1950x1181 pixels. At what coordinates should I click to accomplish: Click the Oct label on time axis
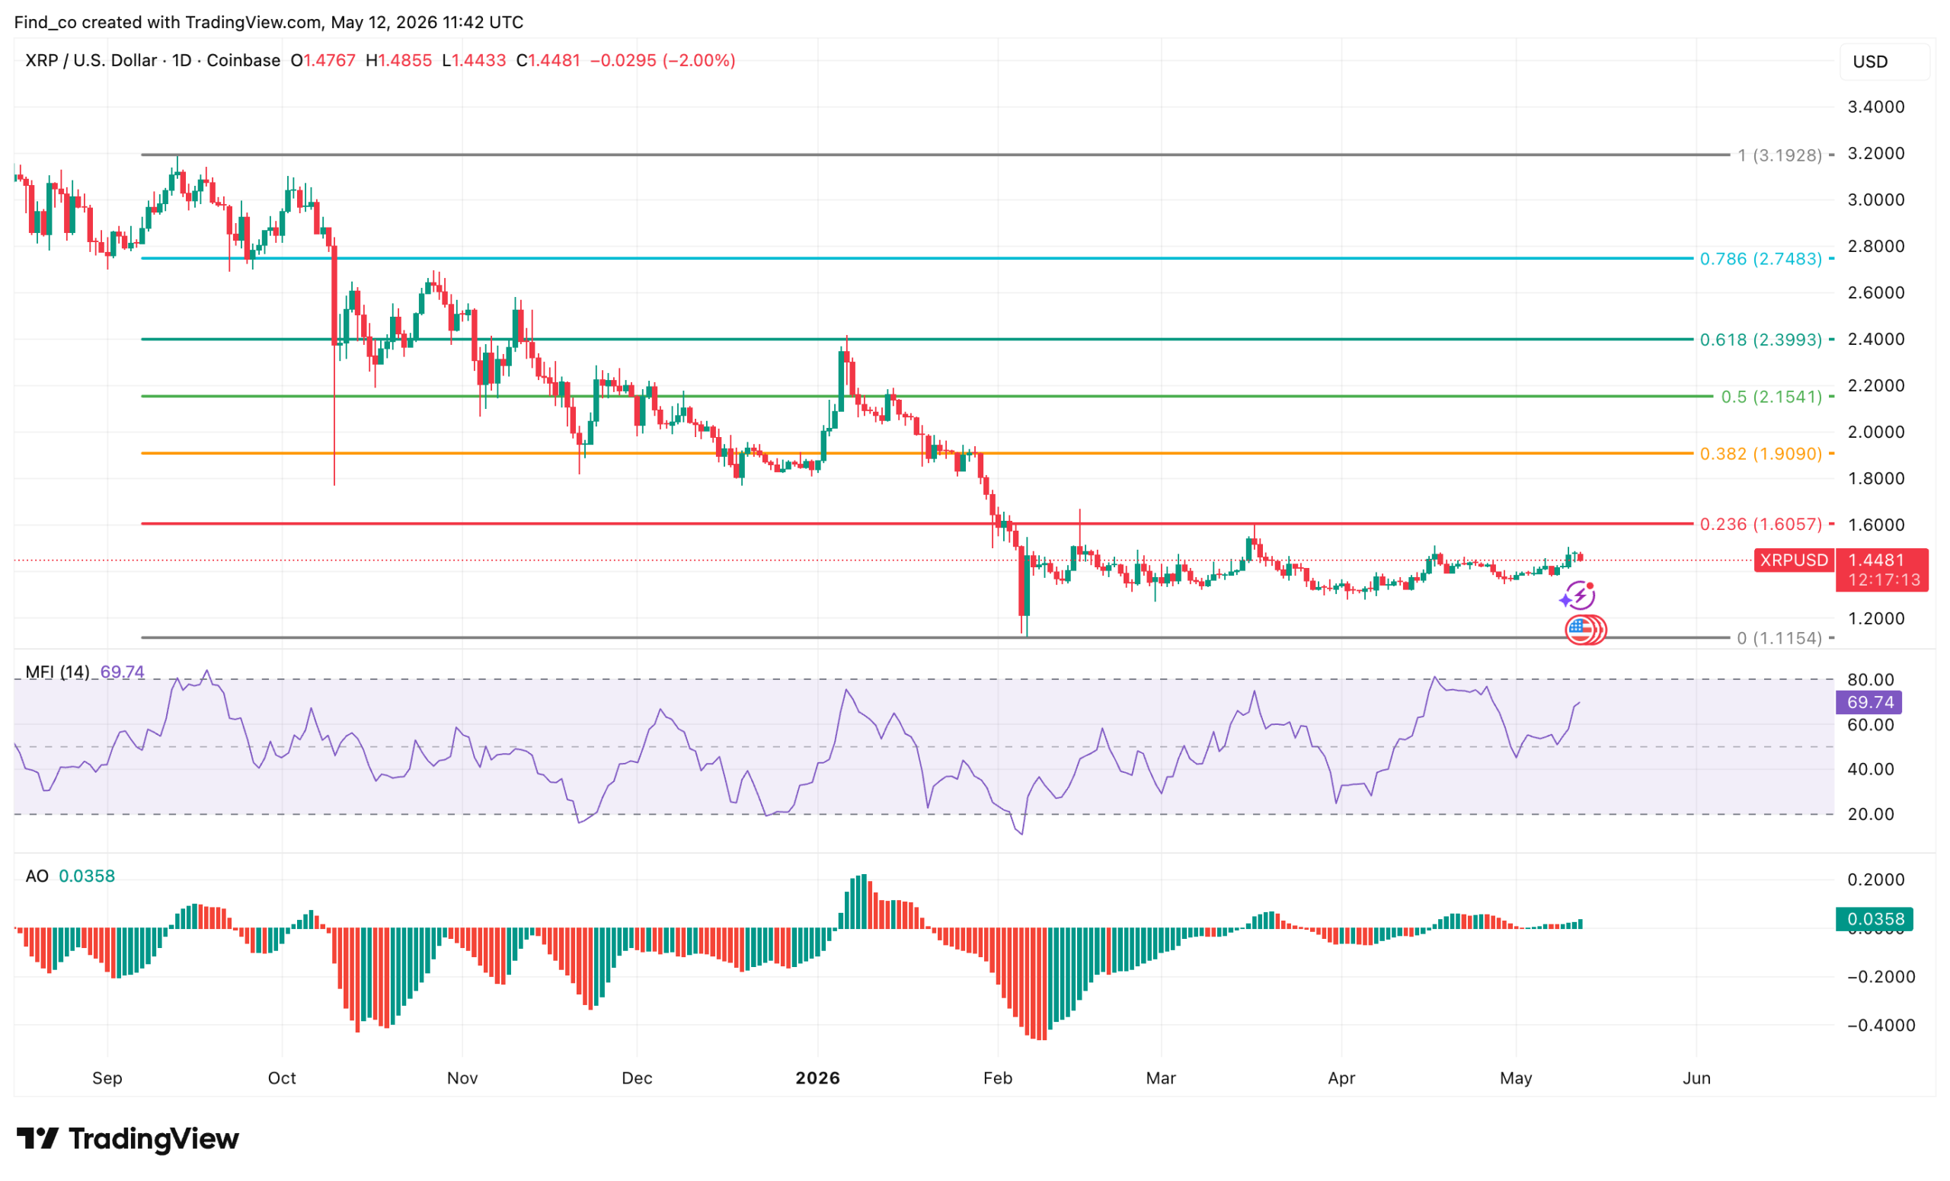coord(282,1077)
